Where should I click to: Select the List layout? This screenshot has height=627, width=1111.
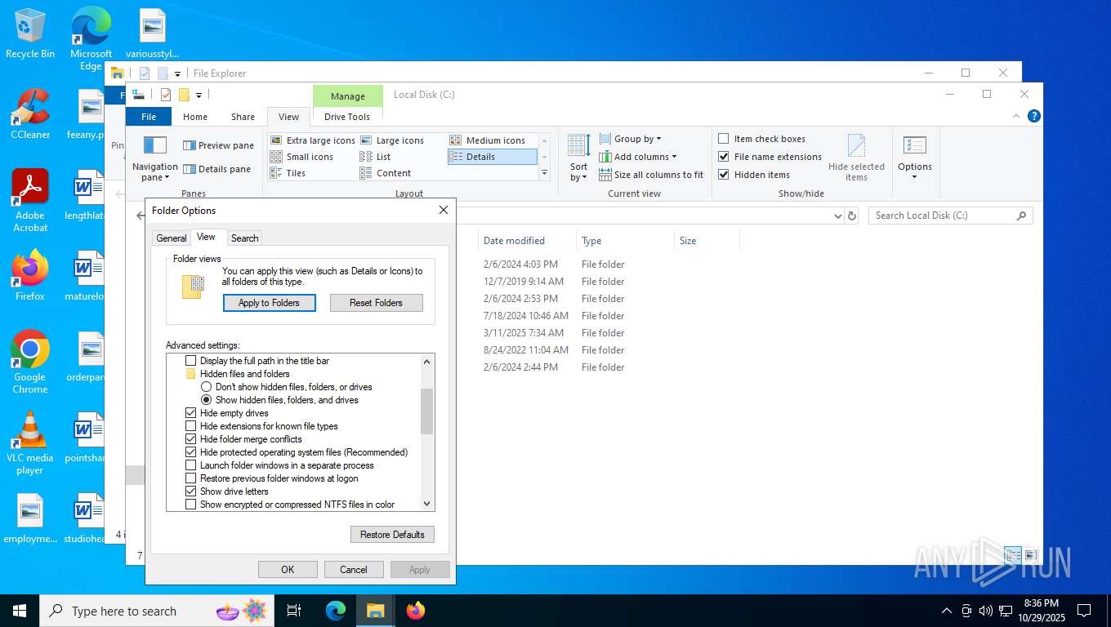[376, 157]
